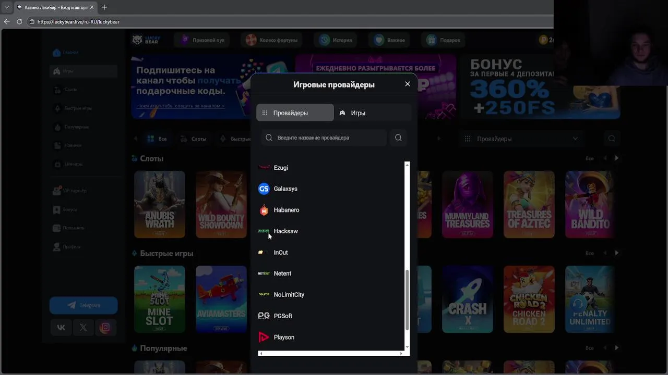The width and height of the screenshot is (668, 375).
Task: Open Бонусы in left sidebar
Action: coord(83,209)
